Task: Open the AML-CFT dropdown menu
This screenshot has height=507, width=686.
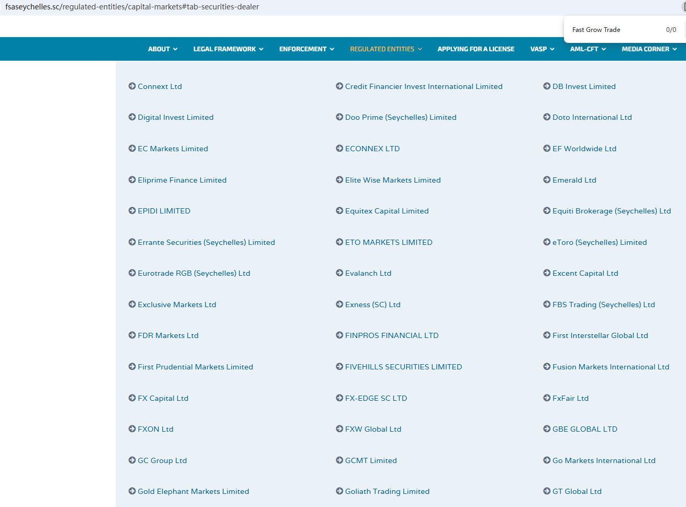Action: coord(588,49)
